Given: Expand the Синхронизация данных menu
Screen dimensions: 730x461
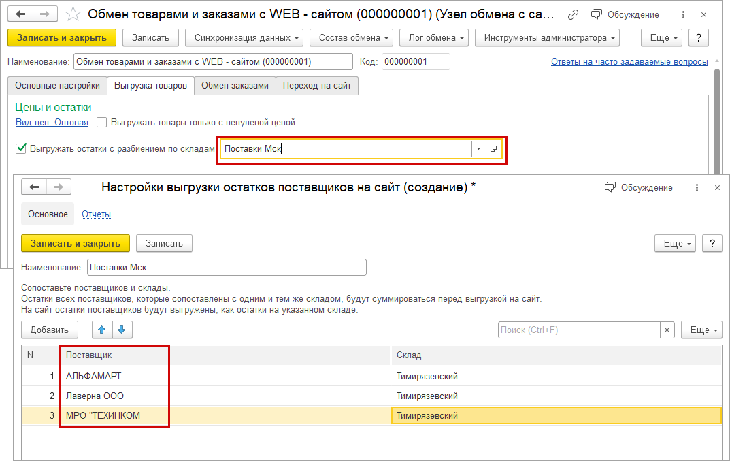Looking at the screenshot, I should click(244, 37).
